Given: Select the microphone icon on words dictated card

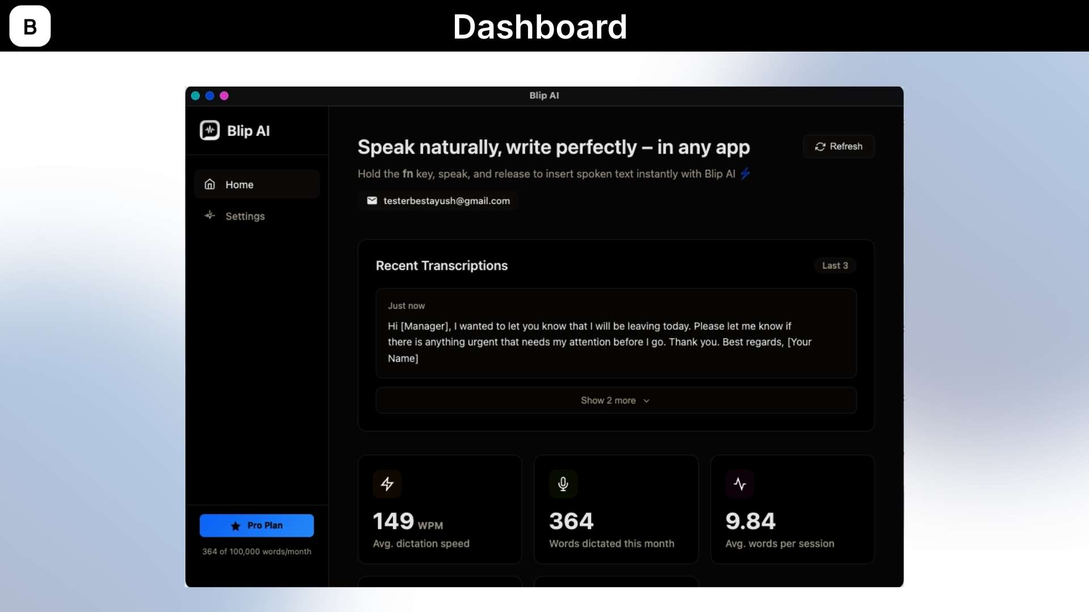Looking at the screenshot, I should coord(563,483).
